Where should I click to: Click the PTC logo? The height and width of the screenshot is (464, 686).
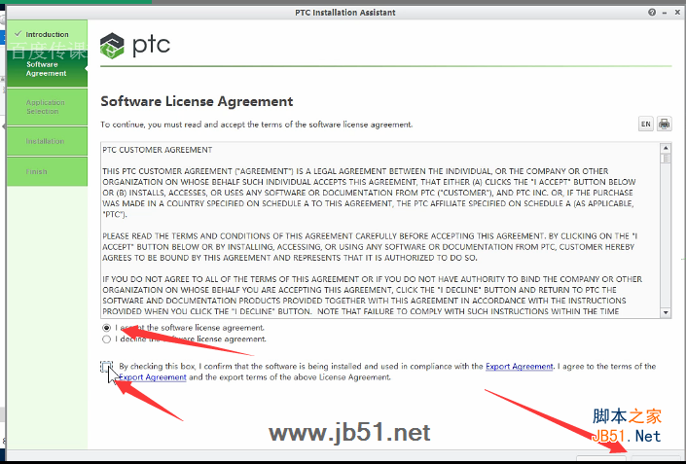134,46
